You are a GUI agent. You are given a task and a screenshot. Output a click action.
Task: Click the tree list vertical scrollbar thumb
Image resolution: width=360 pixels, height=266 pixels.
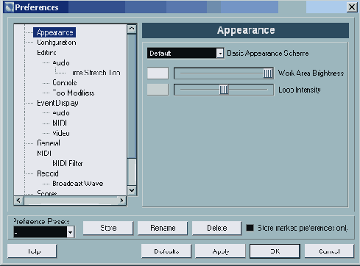click(132, 96)
